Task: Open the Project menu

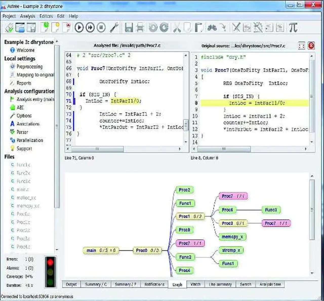Action: (9, 16)
